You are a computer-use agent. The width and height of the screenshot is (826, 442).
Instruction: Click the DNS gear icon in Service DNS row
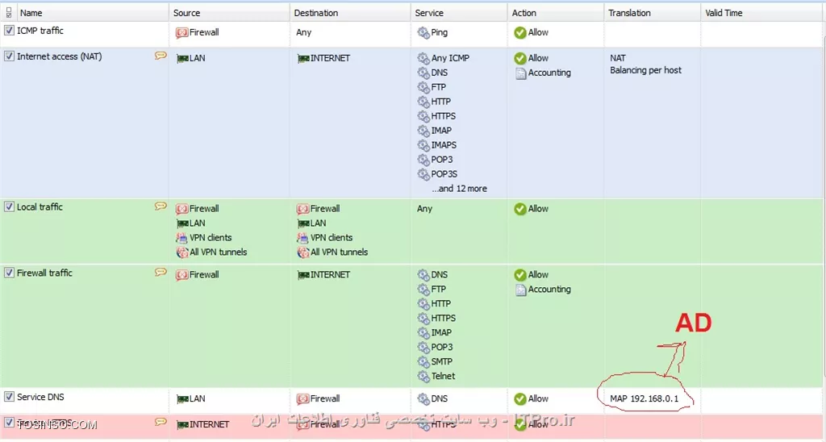tap(423, 399)
